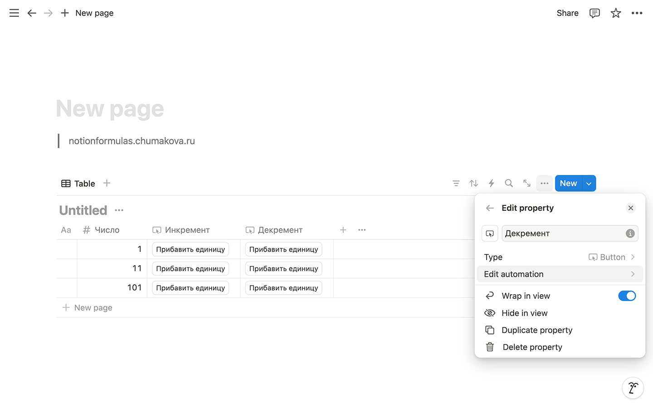Click the database search magnifier
653x408 pixels.
509,184
